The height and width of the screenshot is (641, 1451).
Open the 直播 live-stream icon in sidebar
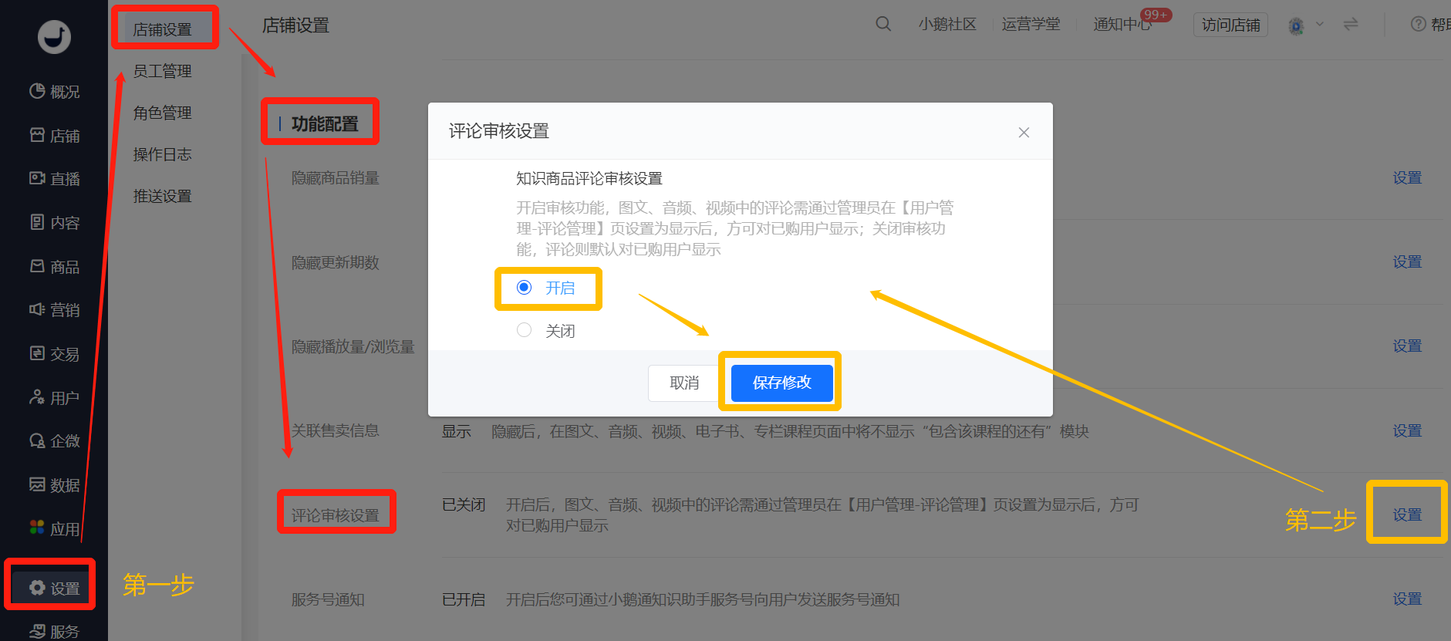tap(37, 178)
